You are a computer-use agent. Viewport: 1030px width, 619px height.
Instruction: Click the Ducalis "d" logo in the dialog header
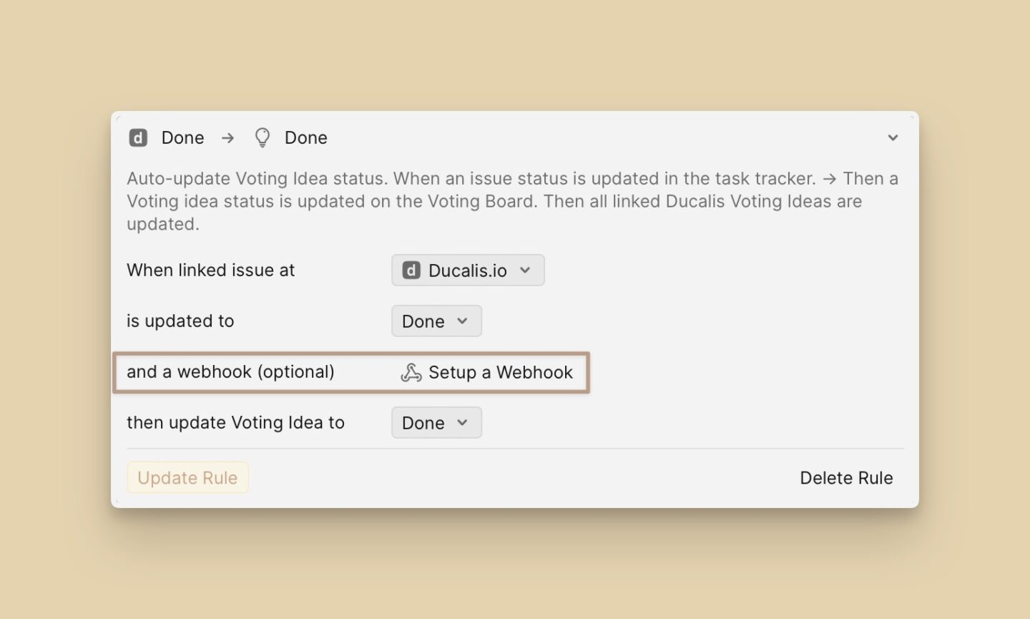[138, 137]
